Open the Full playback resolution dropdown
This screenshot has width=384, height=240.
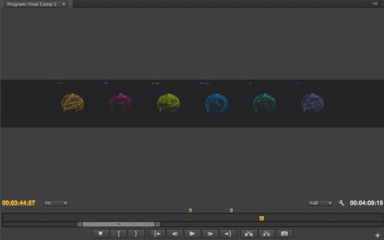click(320, 203)
